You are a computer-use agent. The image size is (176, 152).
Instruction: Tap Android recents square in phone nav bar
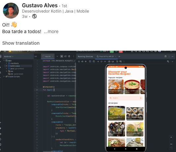[137, 149]
